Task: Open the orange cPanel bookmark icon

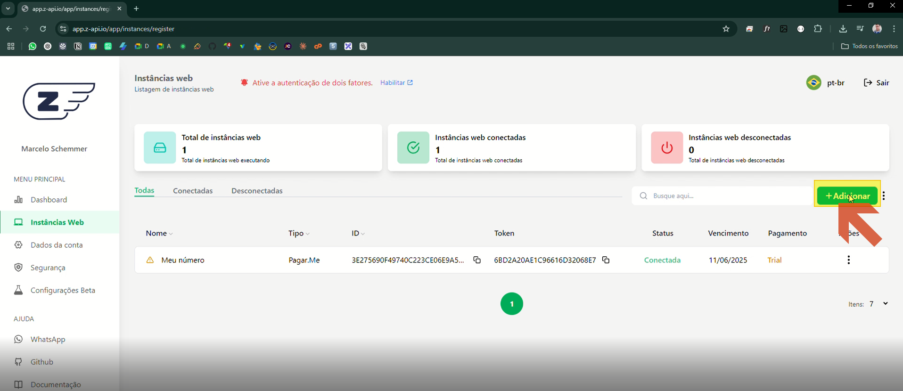Action: (x=318, y=46)
